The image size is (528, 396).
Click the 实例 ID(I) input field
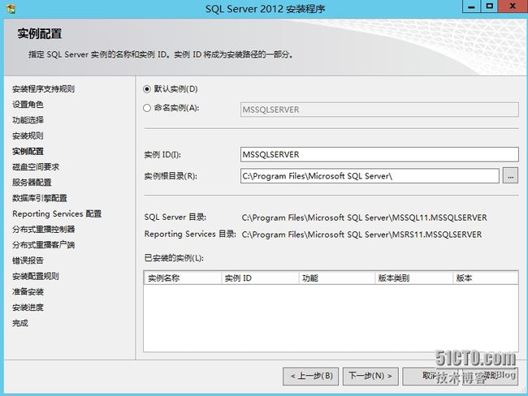[x=379, y=154]
